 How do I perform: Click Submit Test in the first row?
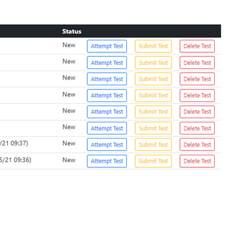153,46
